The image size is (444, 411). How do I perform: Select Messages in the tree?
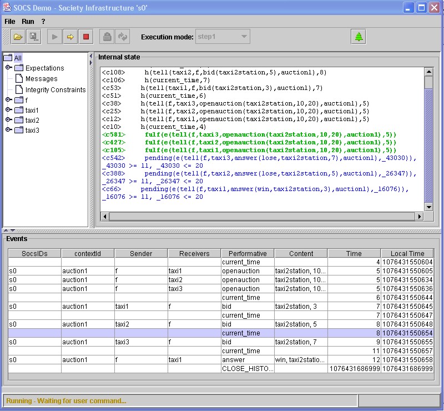pyautogui.click(x=41, y=79)
